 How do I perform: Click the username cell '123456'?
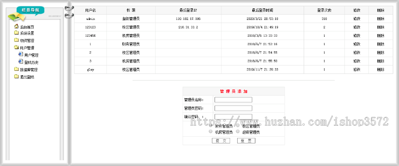pyautogui.click(x=90, y=35)
